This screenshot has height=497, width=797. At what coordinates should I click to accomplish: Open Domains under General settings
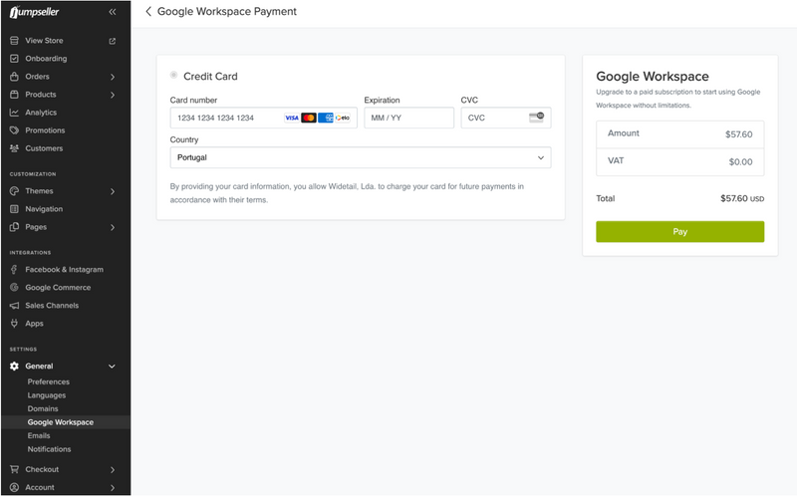point(43,409)
